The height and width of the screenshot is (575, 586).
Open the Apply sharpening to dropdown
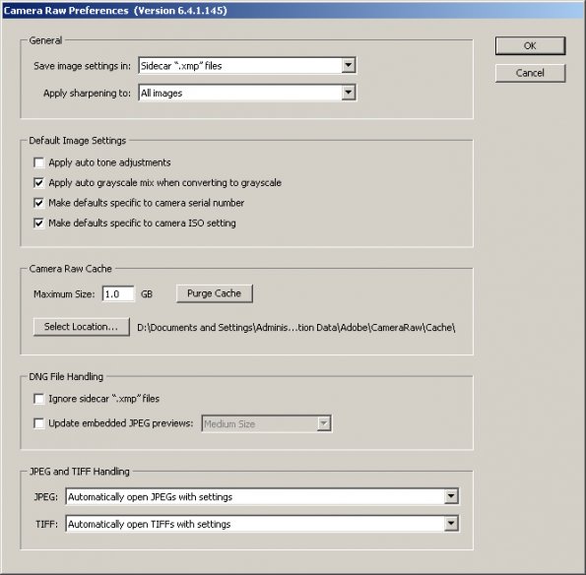coord(247,93)
